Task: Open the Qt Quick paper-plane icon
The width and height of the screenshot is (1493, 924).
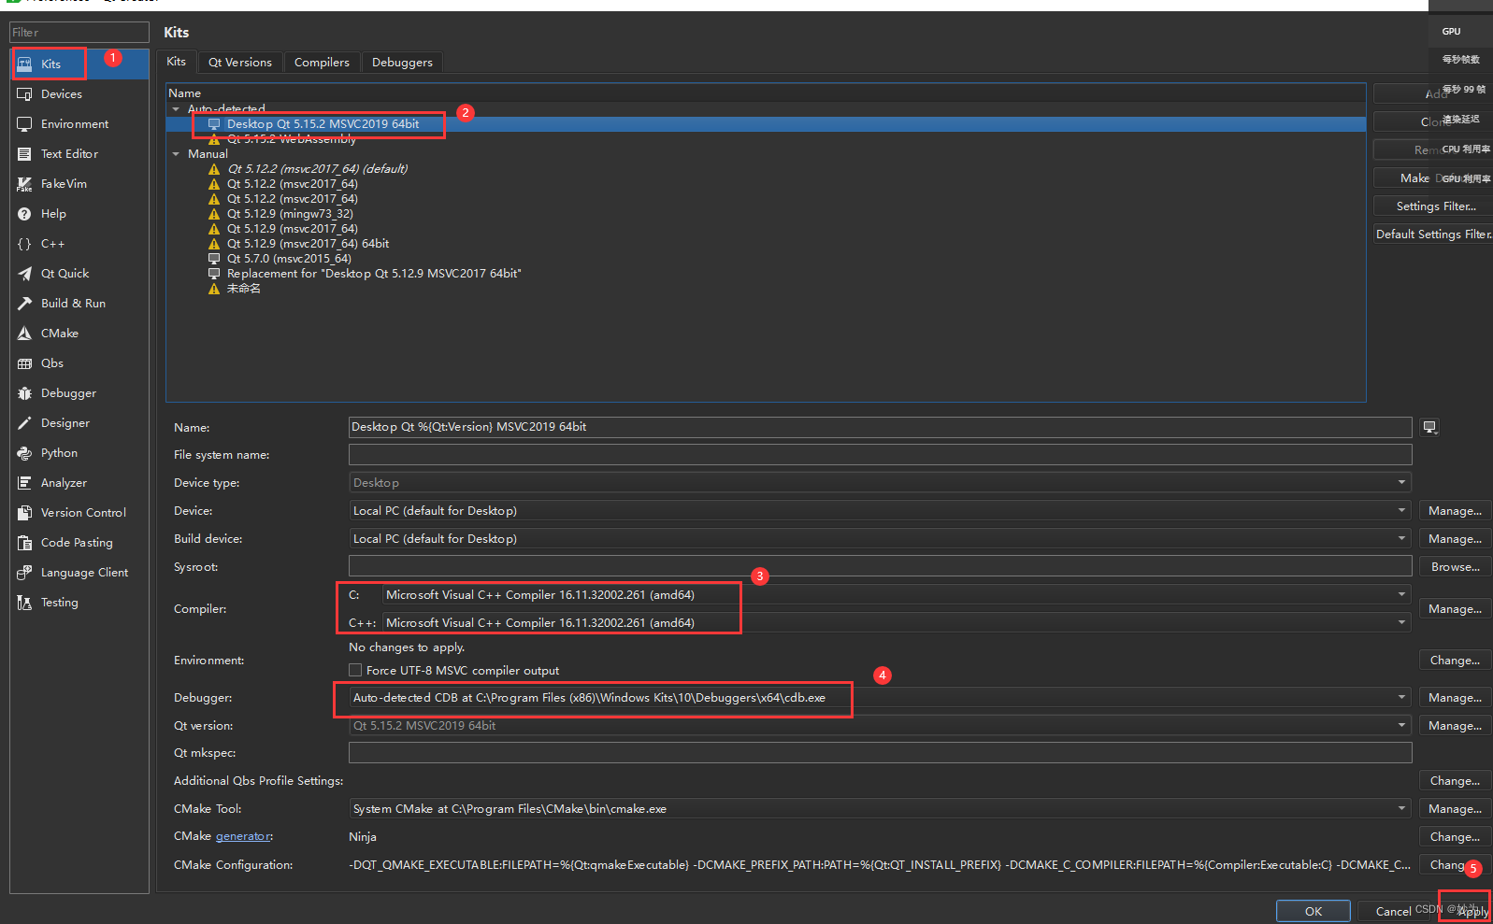Action: (25, 274)
